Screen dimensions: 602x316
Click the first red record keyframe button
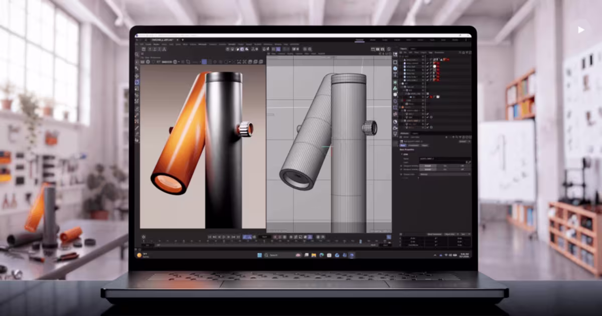pos(275,237)
